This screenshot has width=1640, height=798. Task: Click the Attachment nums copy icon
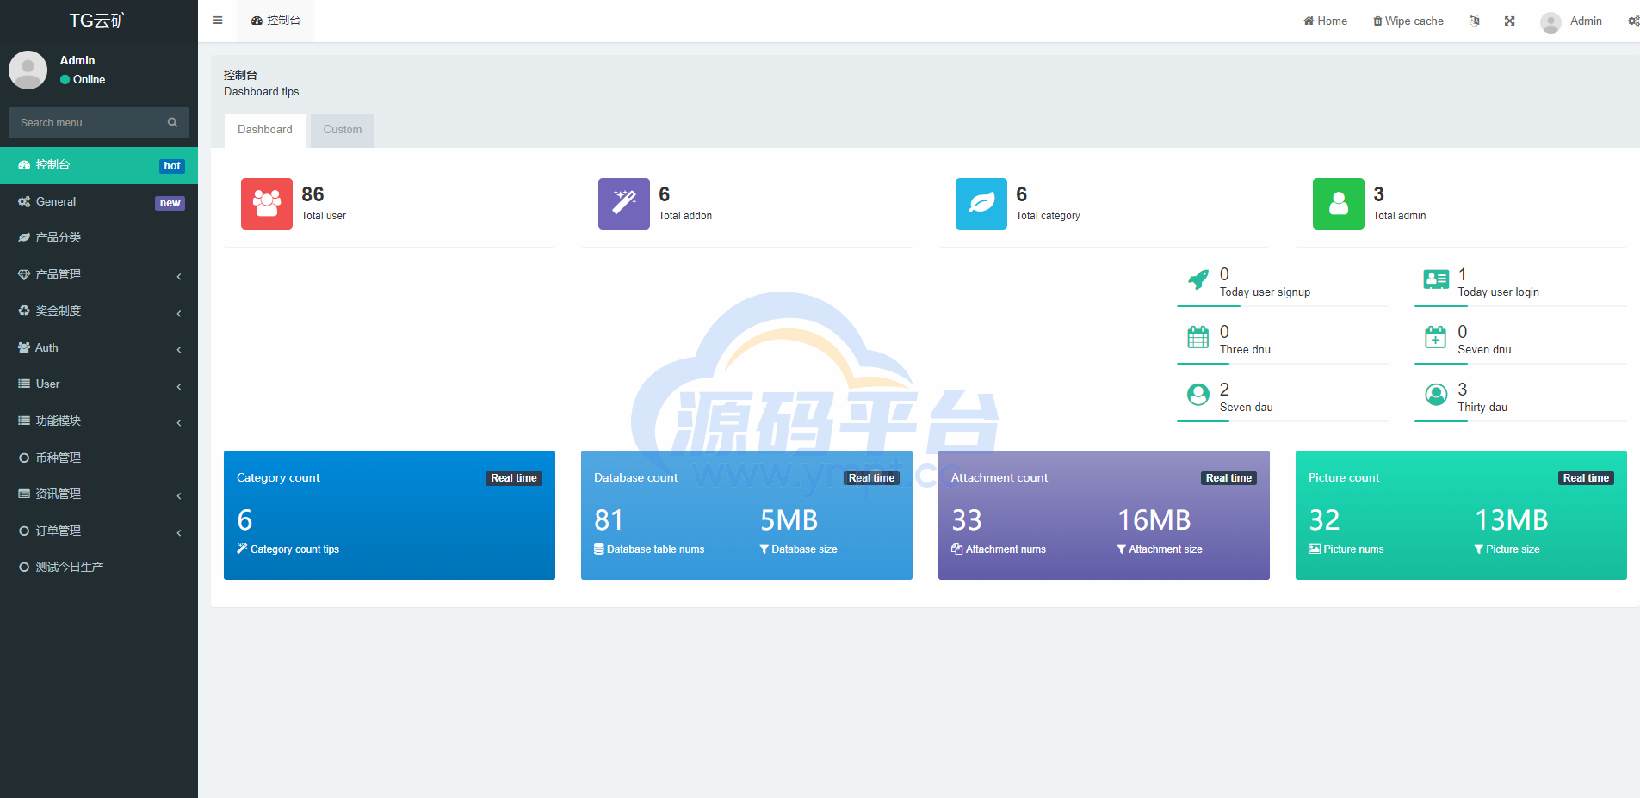[x=956, y=549]
